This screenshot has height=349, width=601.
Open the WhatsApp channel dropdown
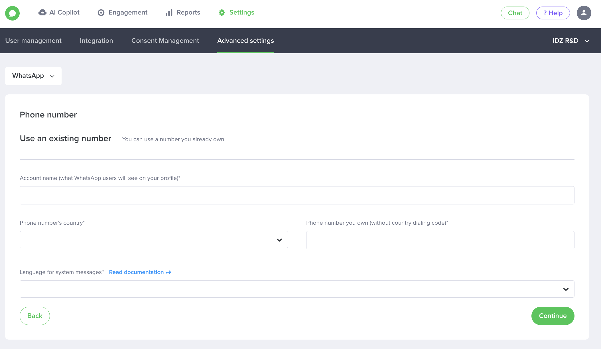[33, 76]
